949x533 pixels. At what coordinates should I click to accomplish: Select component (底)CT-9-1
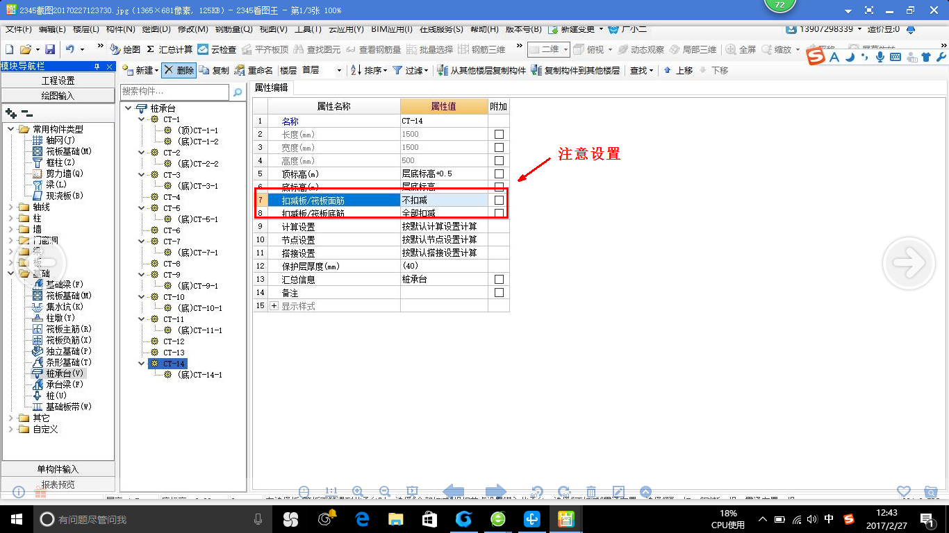click(197, 286)
